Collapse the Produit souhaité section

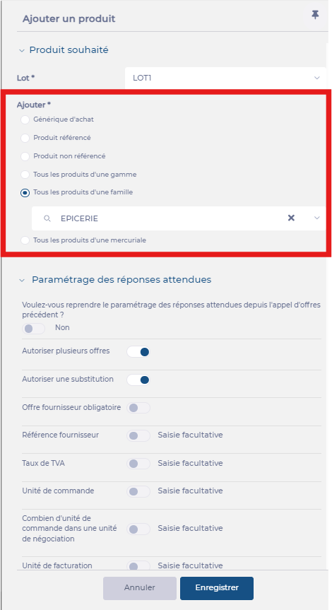click(22, 50)
